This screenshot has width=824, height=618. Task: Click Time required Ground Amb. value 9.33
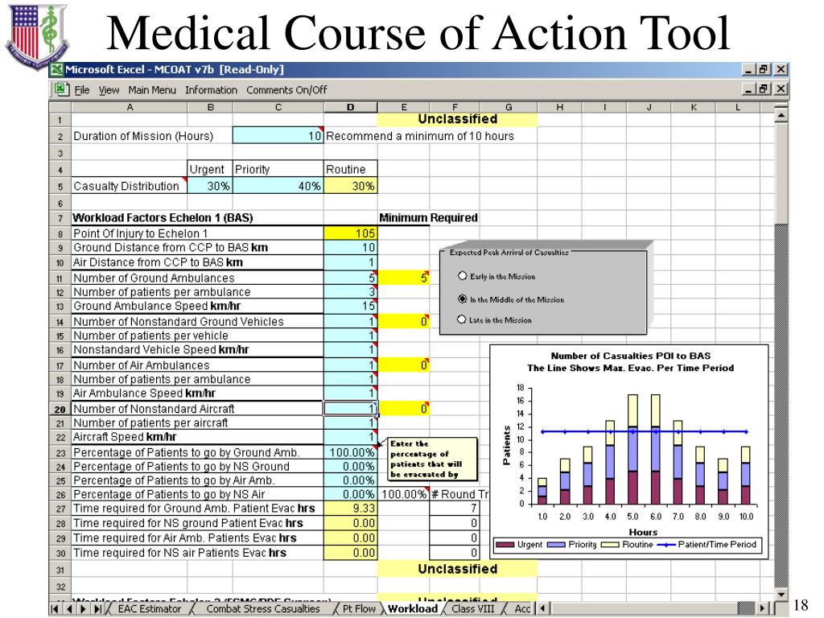click(351, 509)
